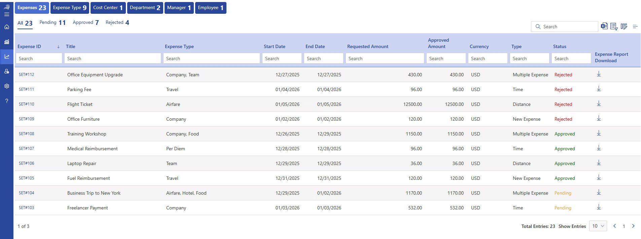This screenshot has width=641, height=239.
Task: Click the Home icon in sidebar
Action: pyautogui.click(x=7, y=27)
